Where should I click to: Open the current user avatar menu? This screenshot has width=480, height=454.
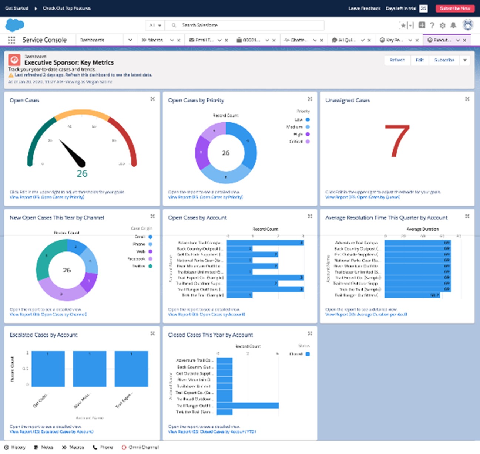(467, 25)
